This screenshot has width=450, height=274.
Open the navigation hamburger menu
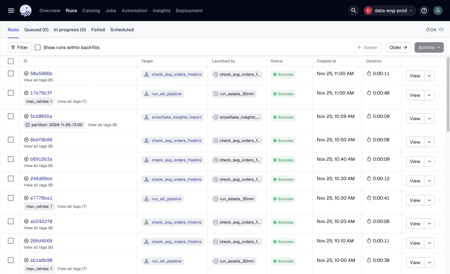point(11,10)
